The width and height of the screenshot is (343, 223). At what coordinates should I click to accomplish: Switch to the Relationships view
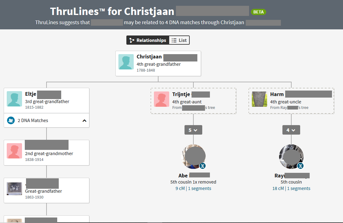tap(148, 40)
